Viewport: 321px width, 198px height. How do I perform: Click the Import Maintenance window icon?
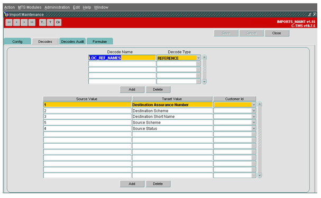[6, 14]
